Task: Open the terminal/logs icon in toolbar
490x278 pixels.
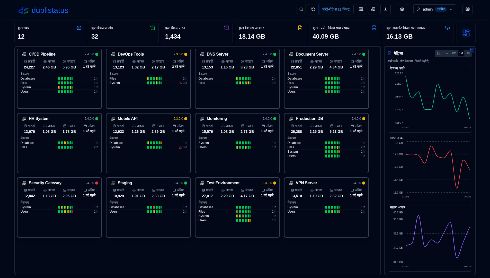Action: pos(361,9)
